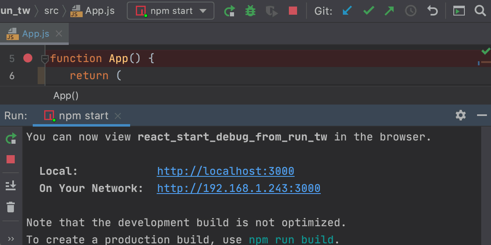Toggle the breakpoint on line 5
Viewport: 491px width, 245px height.
click(x=27, y=58)
